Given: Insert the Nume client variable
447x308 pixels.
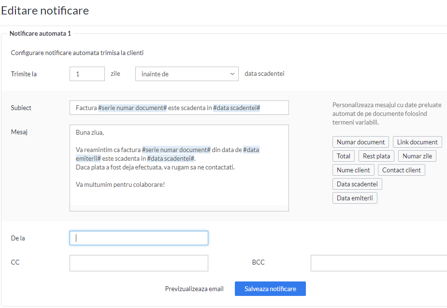Looking at the screenshot, I should (353, 170).
